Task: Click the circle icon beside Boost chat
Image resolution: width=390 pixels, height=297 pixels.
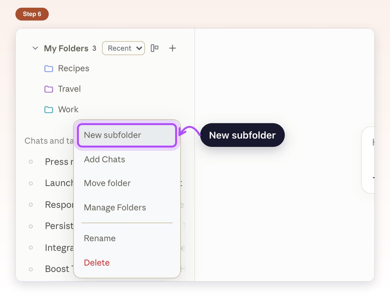Action: point(31,269)
